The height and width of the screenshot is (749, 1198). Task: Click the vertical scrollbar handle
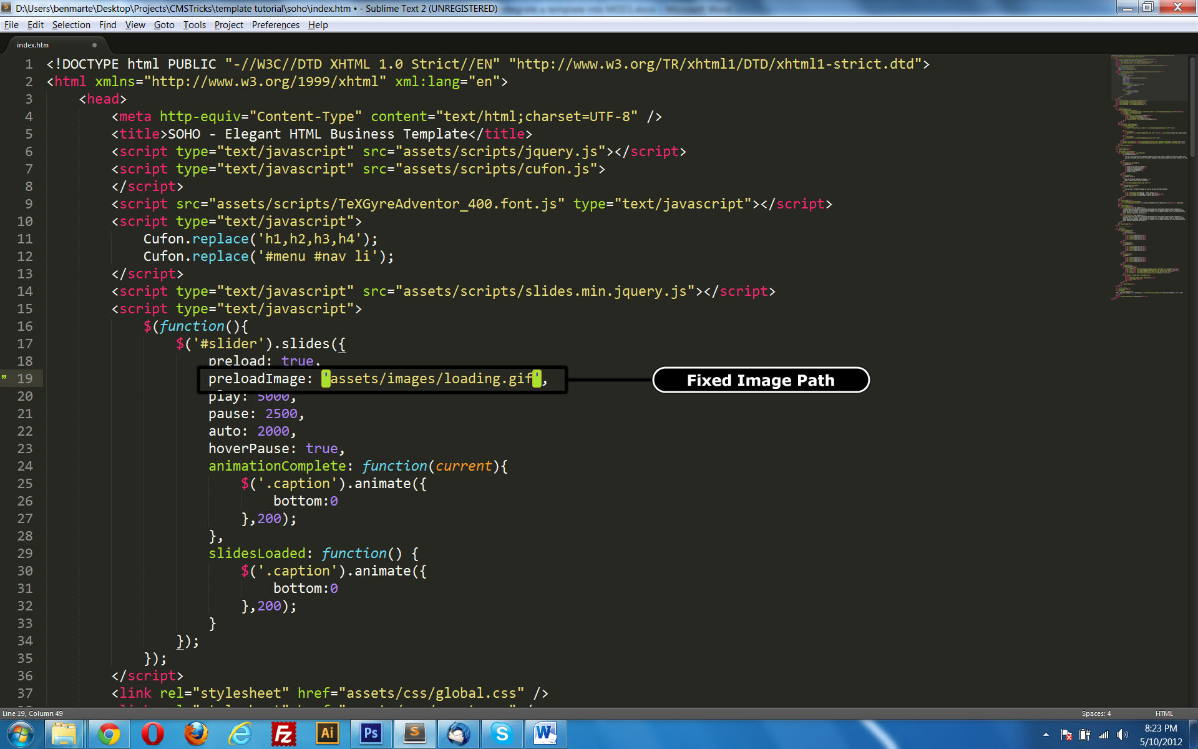pos(1192,106)
